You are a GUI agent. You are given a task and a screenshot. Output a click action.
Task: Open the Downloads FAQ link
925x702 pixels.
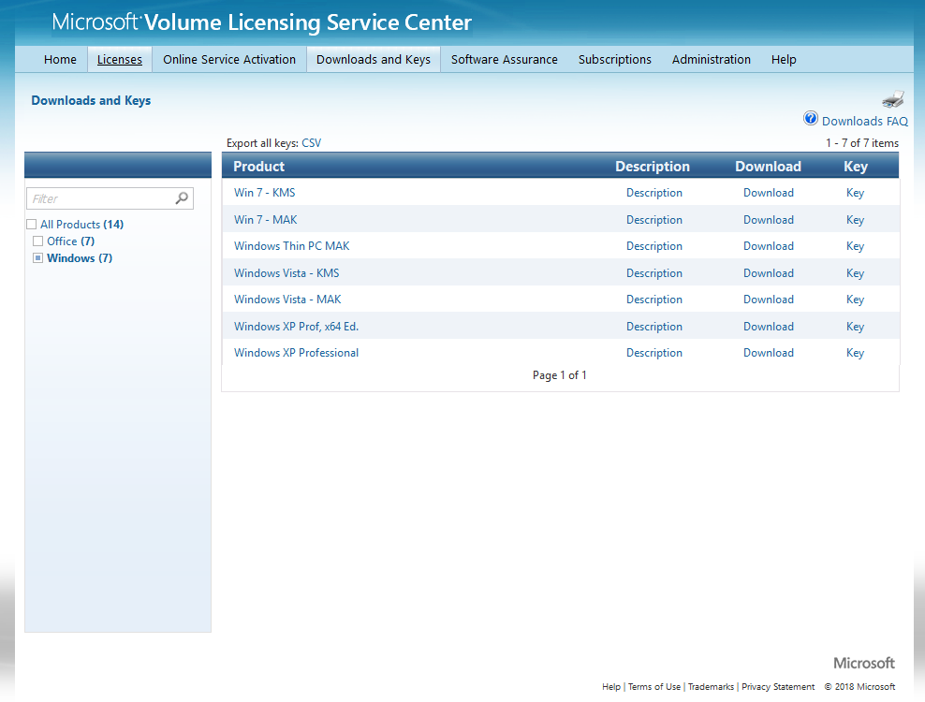click(865, 121)
